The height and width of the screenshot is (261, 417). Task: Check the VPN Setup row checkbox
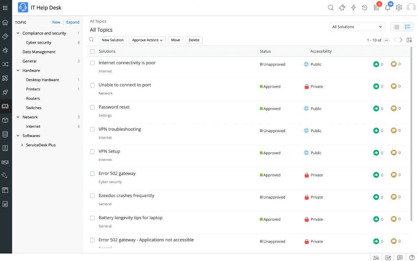(x=92, y=151)
